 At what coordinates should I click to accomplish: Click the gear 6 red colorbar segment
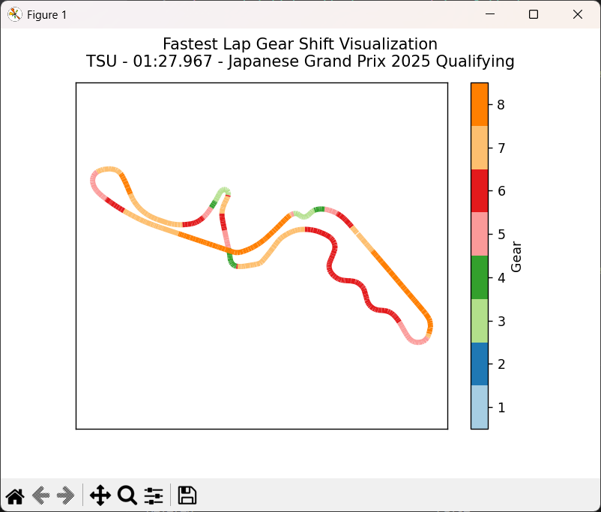(480, 191)
